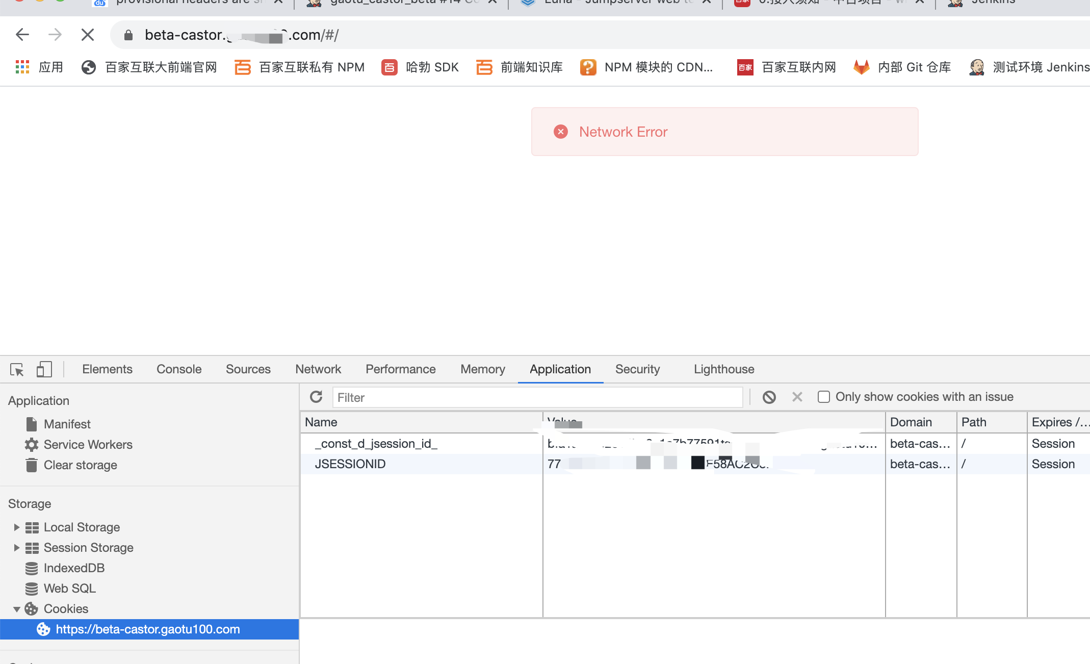
Task: Switch to the Network tab
Action: (318, 369)
